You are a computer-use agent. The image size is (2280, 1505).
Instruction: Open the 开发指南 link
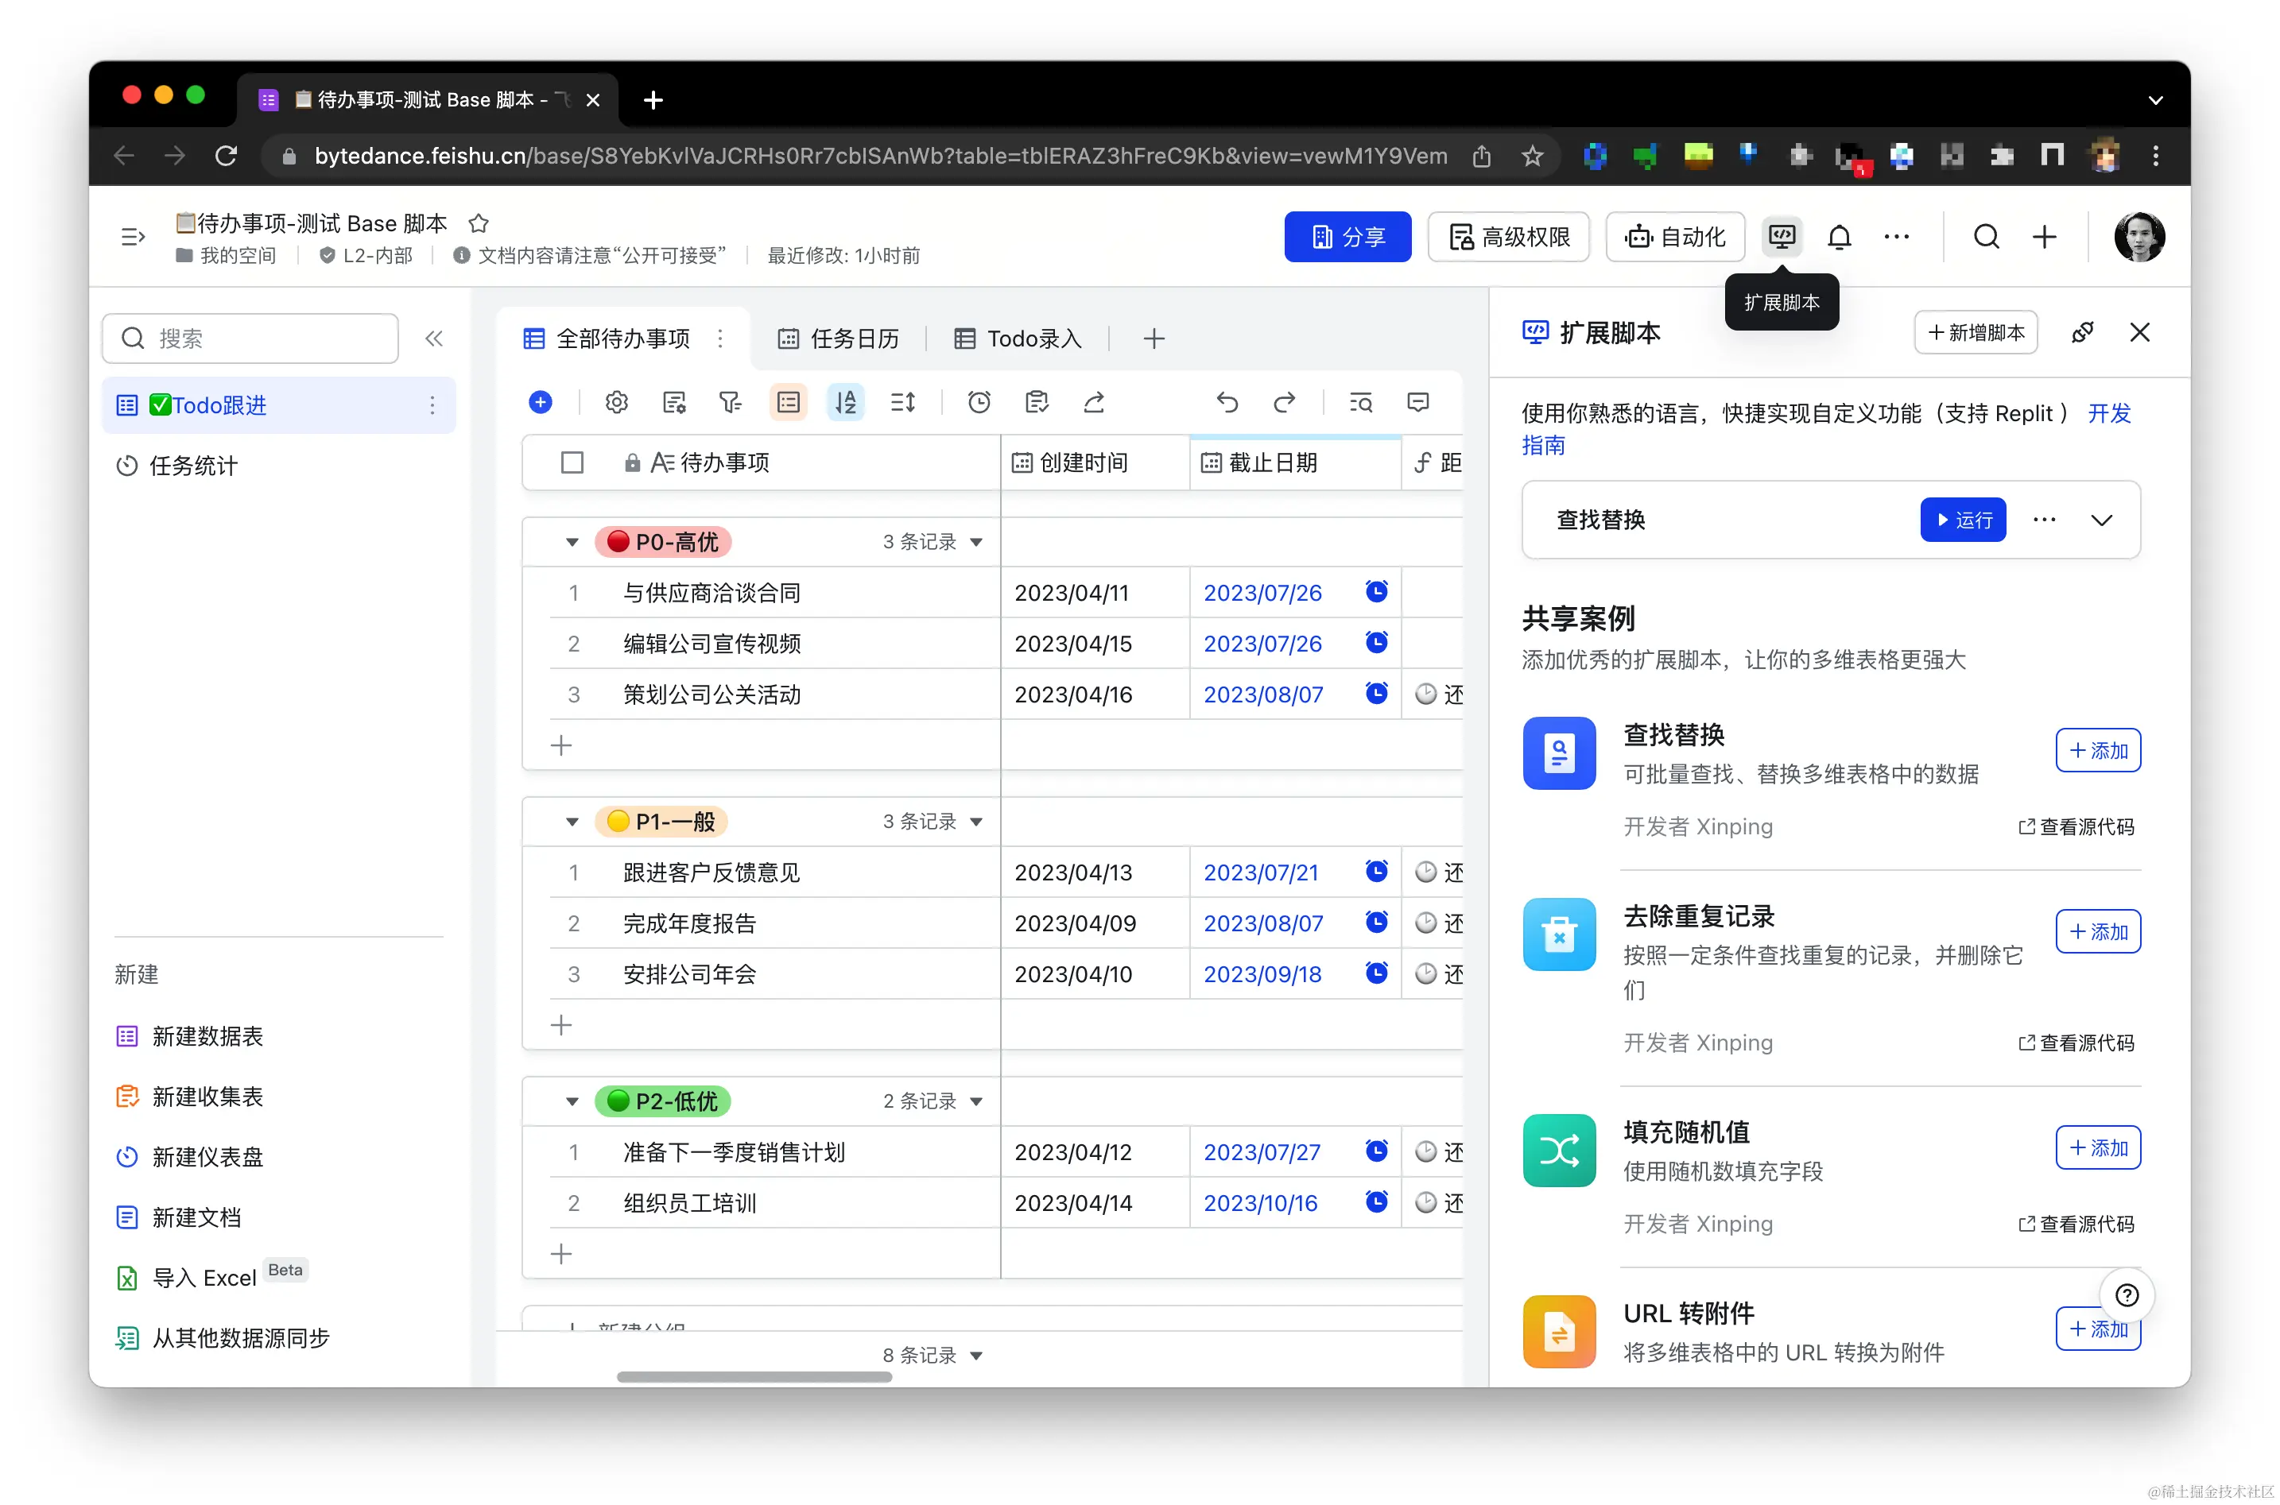[x=2109, y=414]
